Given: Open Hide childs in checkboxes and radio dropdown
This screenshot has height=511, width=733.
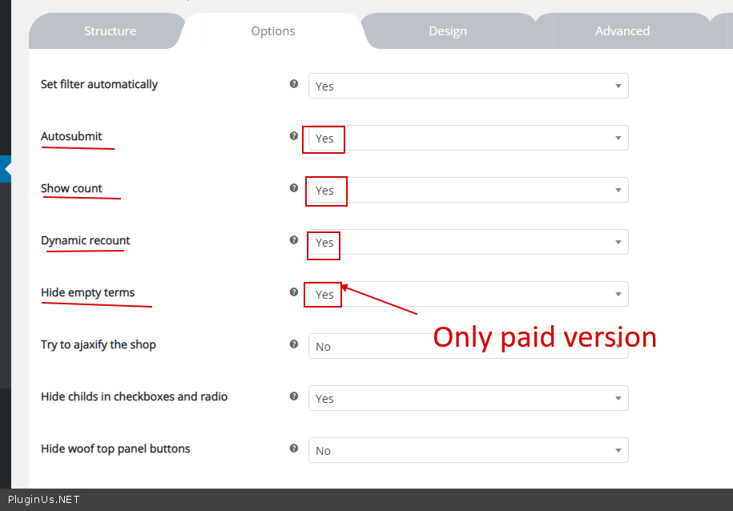Looking at the screenshot, I should 468,398.
